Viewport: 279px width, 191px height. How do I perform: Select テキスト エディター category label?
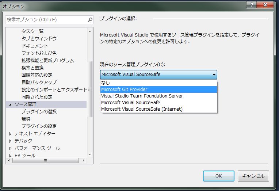click(35, 134)
